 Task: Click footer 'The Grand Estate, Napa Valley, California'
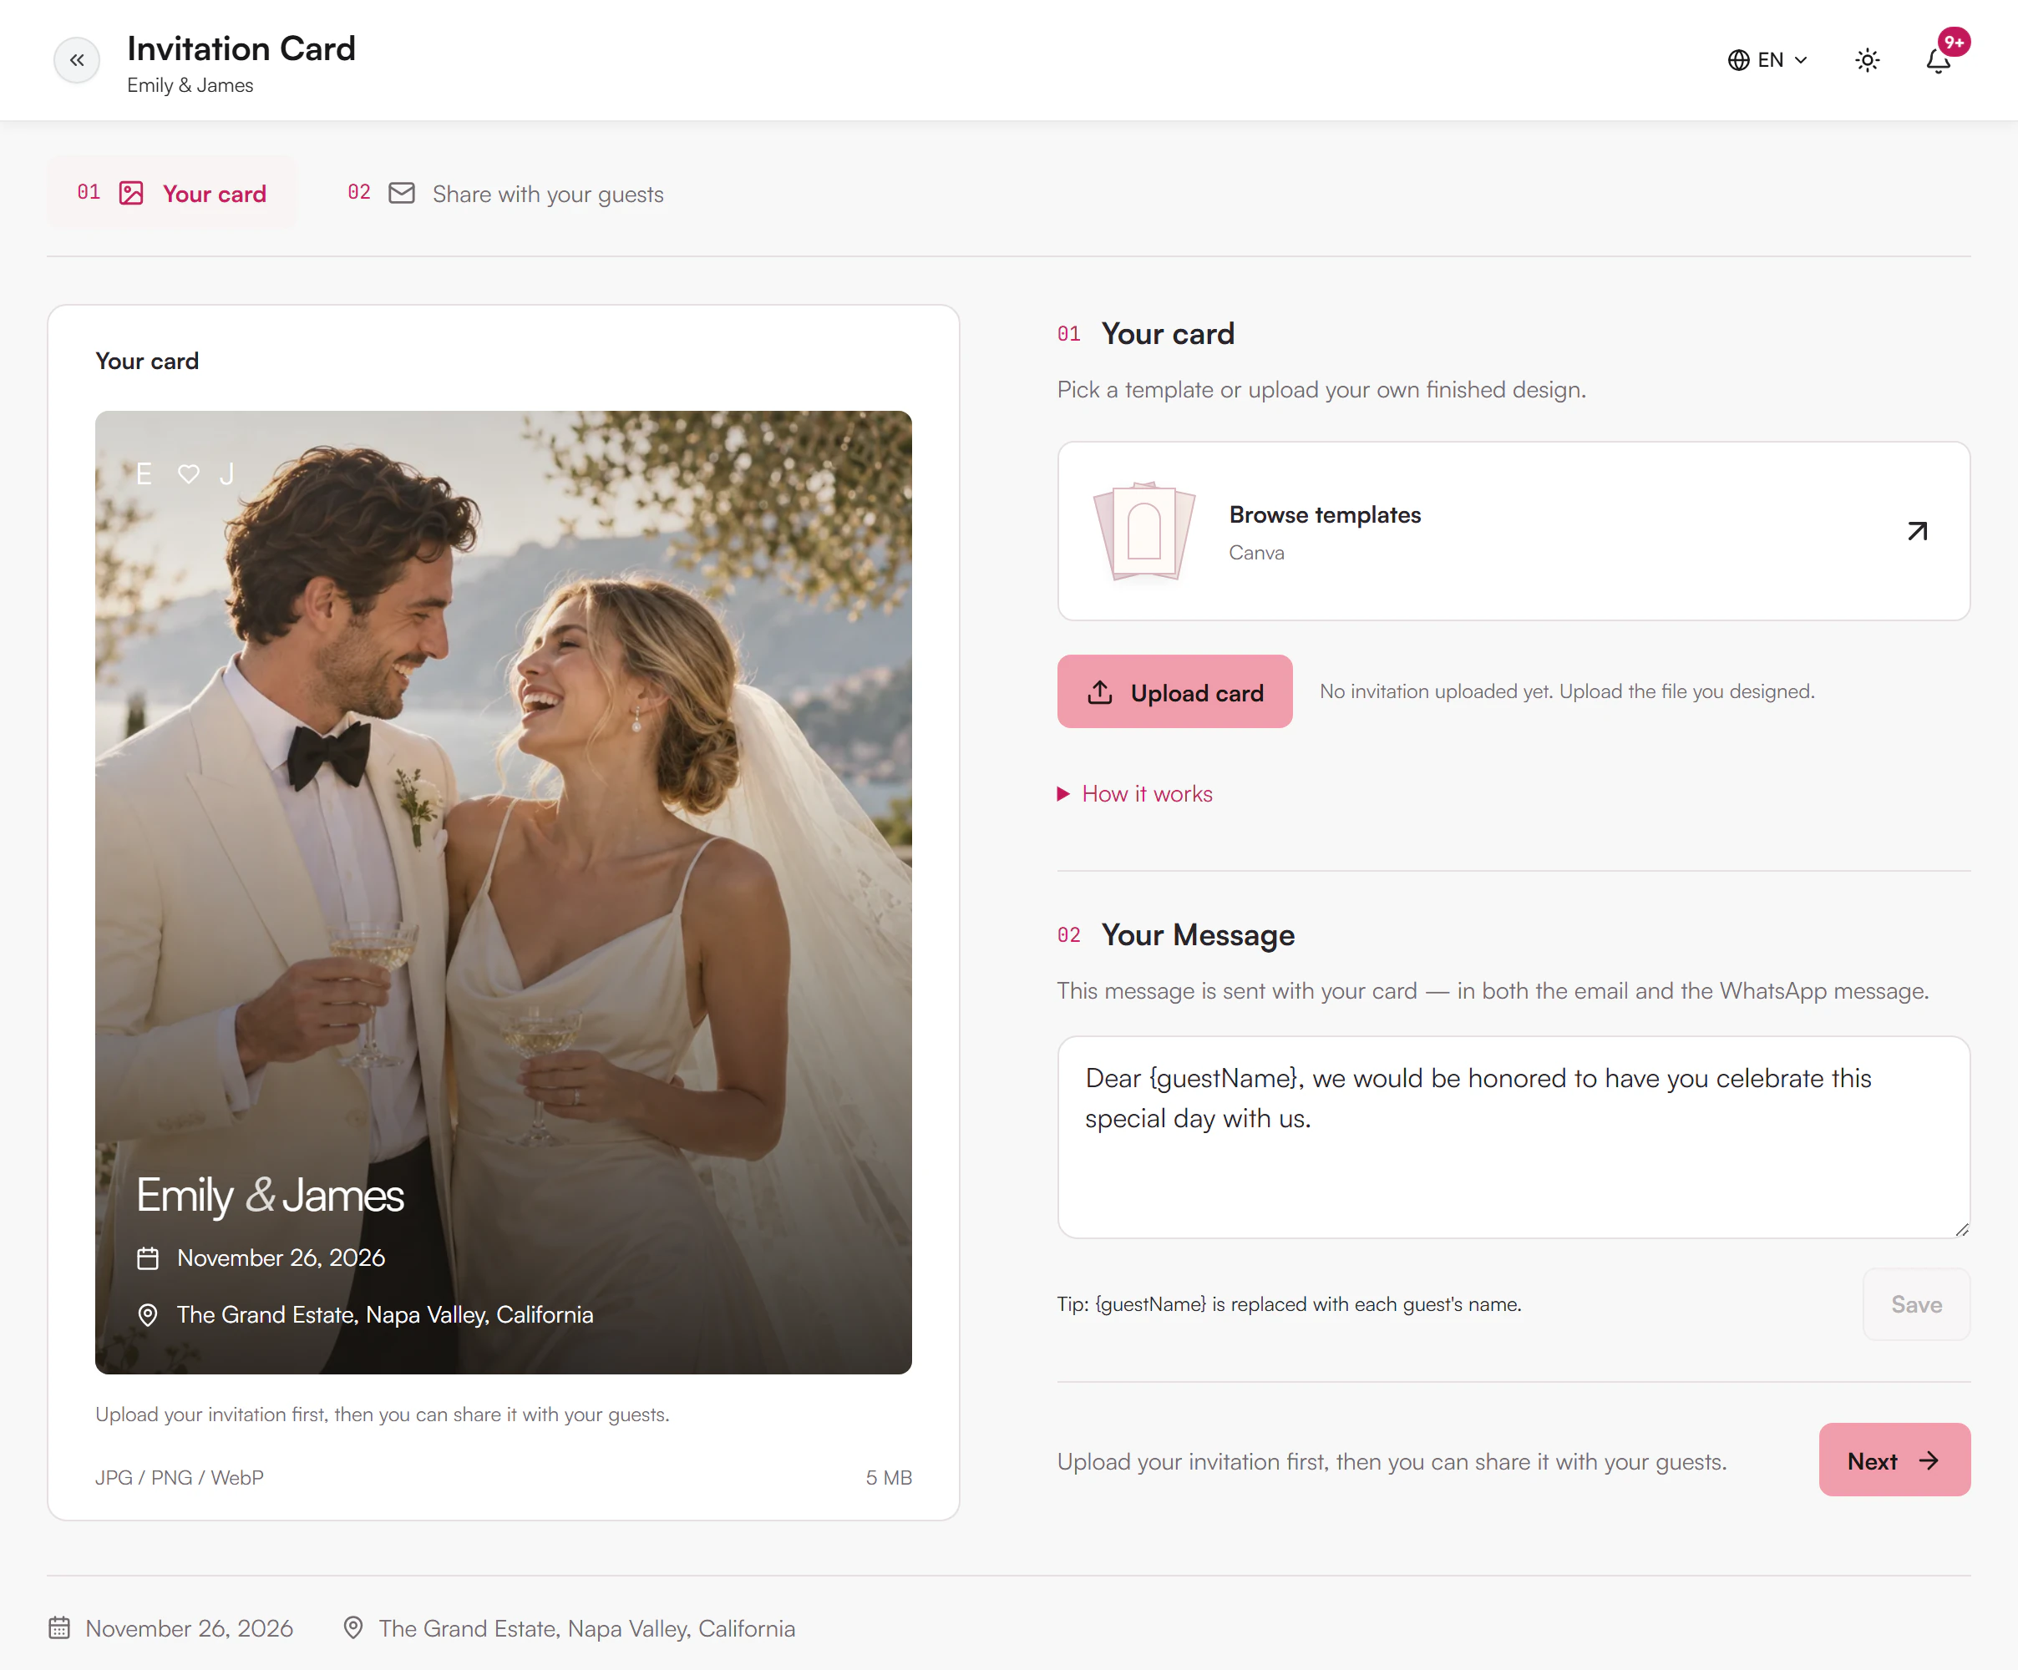click(x=587, y=1627)
